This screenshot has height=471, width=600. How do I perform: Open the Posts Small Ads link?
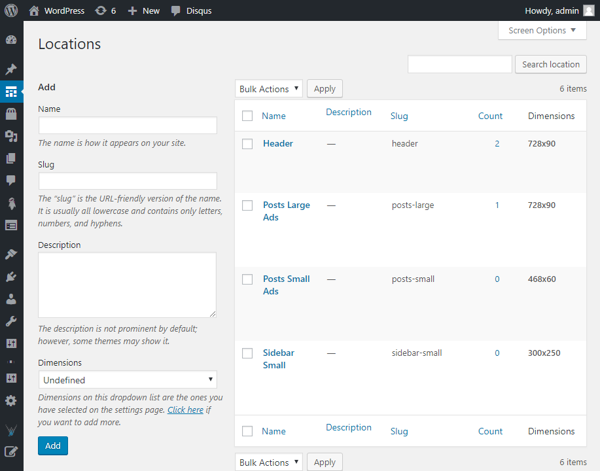[286, 285]
